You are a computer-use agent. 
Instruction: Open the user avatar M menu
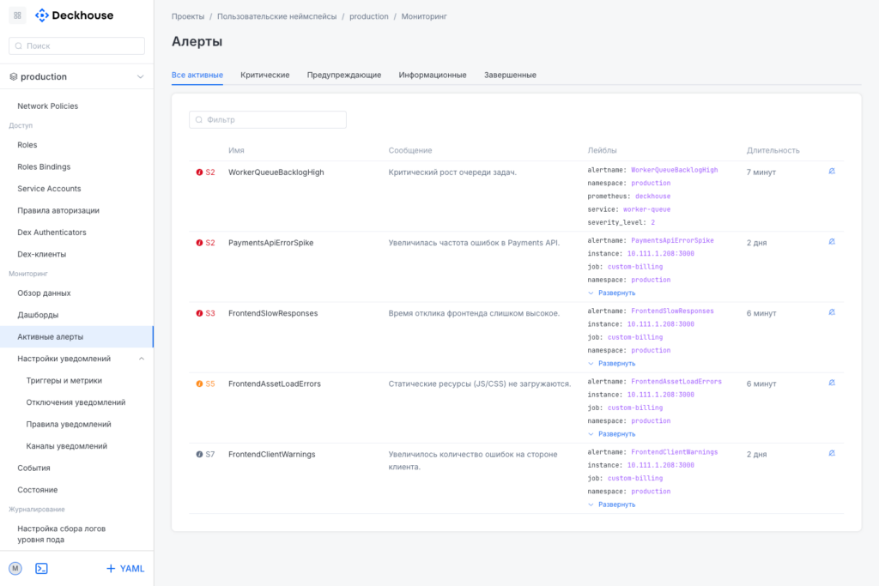(x=15, y=568)
